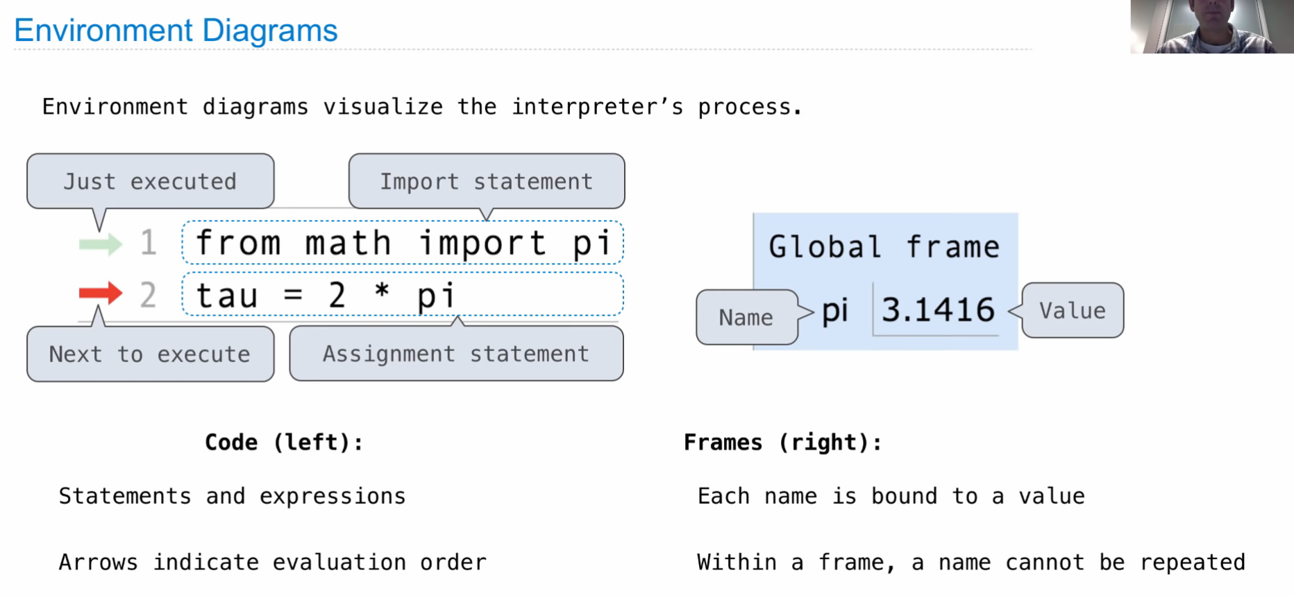Click 'Arrows indicate evaluation order' text

[x=272, y=562]
